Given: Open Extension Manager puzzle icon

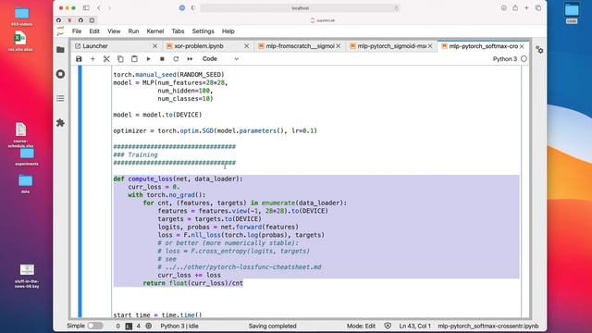Looking at the screenshot, I should [x=60, y=123].
